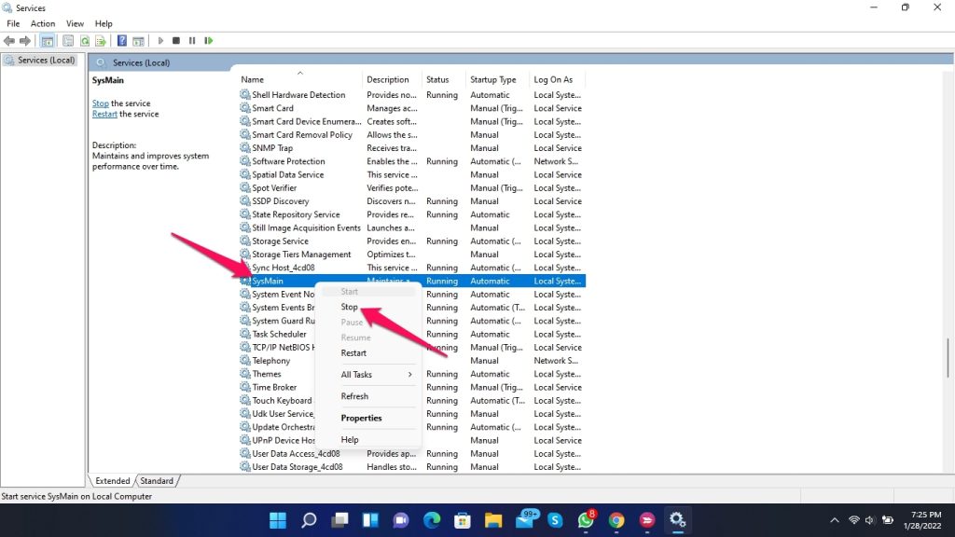The image size is (955, 537).
Task: Open the Action menu
Action: coord(43,23)
